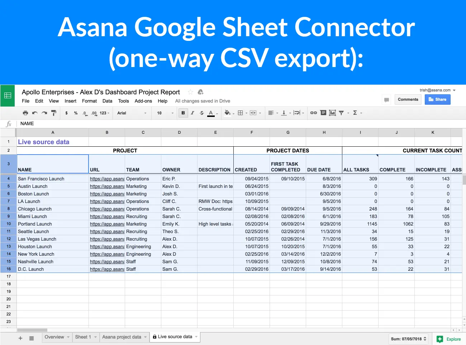The width and height of the screenshot is (466, 345).
Task: Select column F header
Action: pyautogui.click(x=252, y=132)
